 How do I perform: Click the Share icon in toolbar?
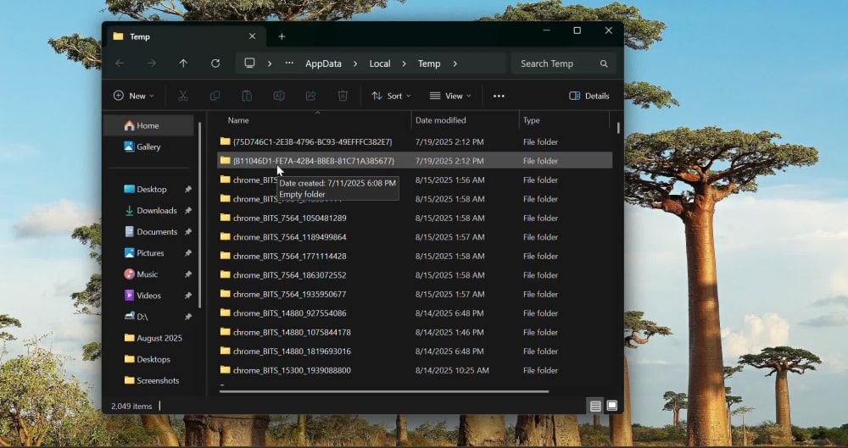coord(310,96)
